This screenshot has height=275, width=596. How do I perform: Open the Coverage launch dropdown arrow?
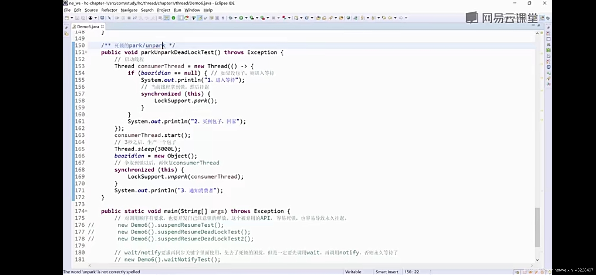(x=257, y=18)
